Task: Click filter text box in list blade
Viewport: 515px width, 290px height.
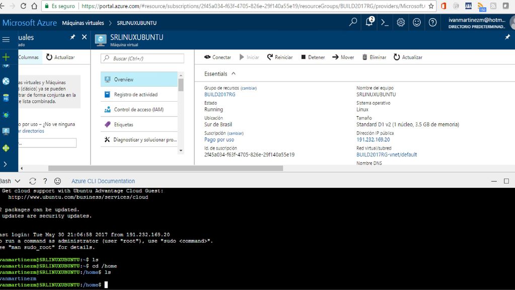Action: 47,143
